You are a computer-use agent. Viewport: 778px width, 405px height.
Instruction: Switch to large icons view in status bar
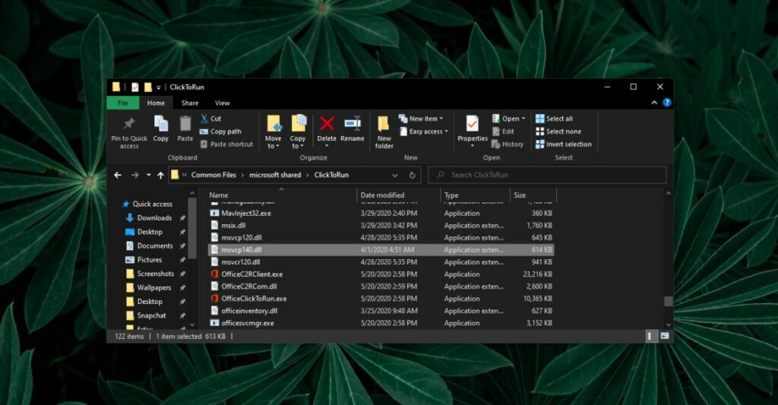665,336
